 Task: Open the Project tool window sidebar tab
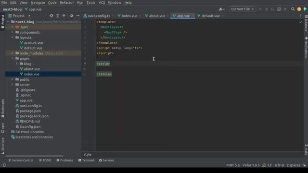point(2,22)
